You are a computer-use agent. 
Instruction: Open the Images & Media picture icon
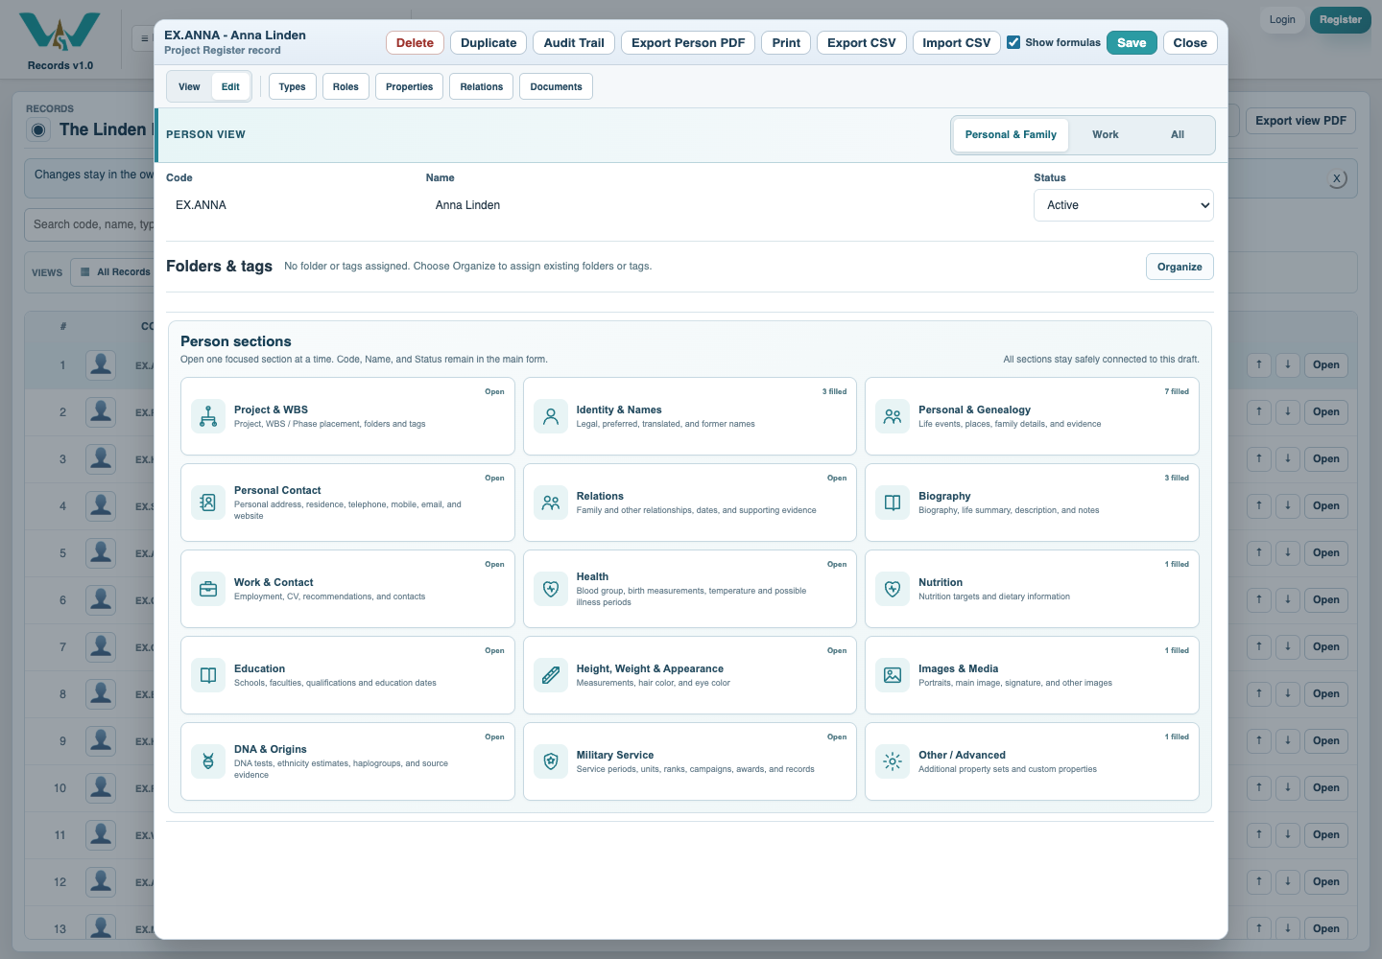(893, 675)
